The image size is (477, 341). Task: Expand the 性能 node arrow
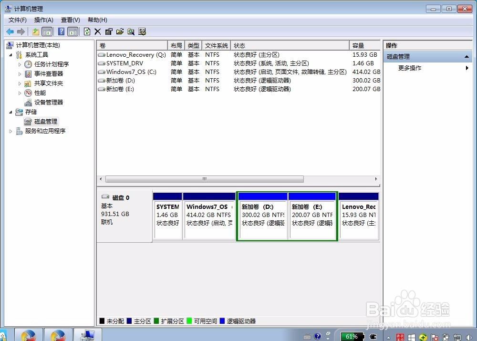point(20,93)
